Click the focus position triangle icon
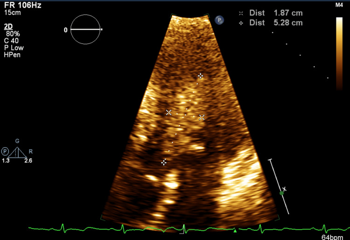350x240 pixels. tap(17, 152)
